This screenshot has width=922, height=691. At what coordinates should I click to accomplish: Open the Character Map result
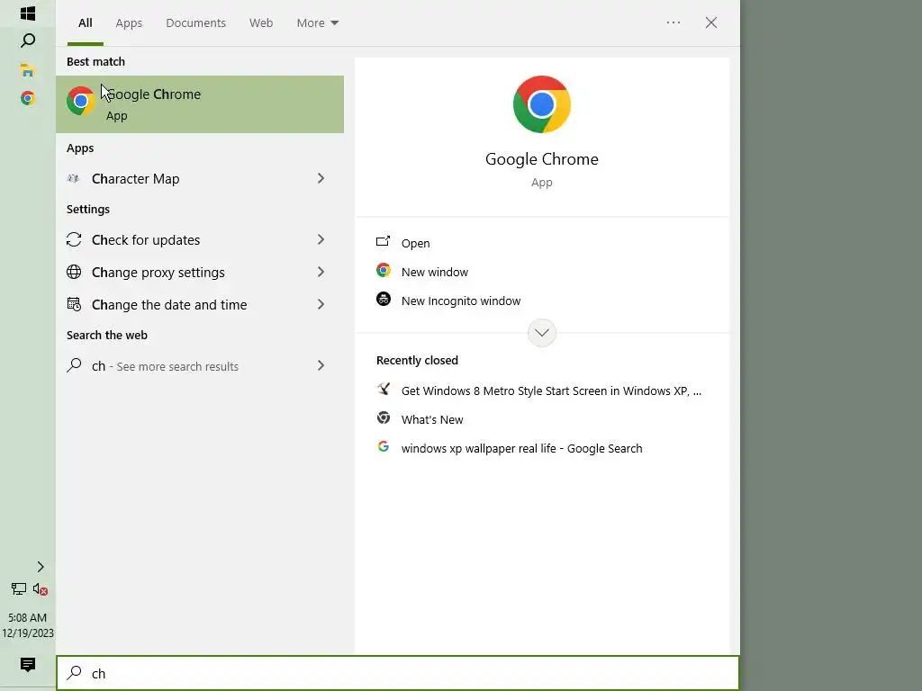200,178
